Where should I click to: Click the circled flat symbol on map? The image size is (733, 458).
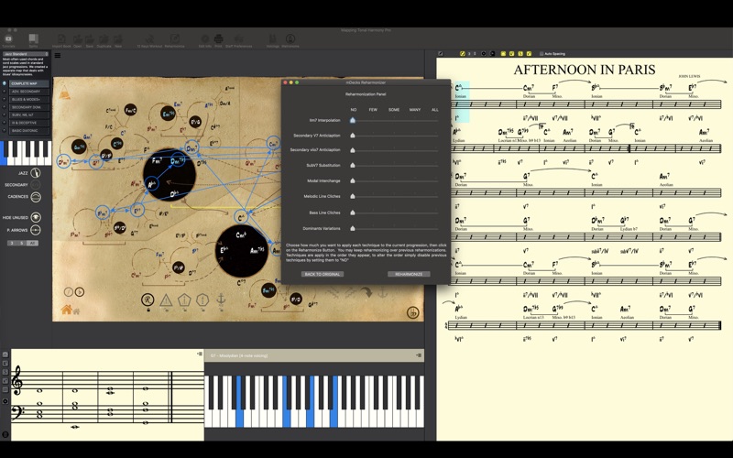tap(80, 291)
